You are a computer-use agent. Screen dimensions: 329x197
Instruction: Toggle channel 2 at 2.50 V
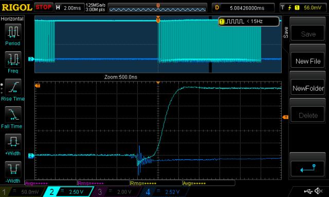pyautogui.click(x=68, y=192)
